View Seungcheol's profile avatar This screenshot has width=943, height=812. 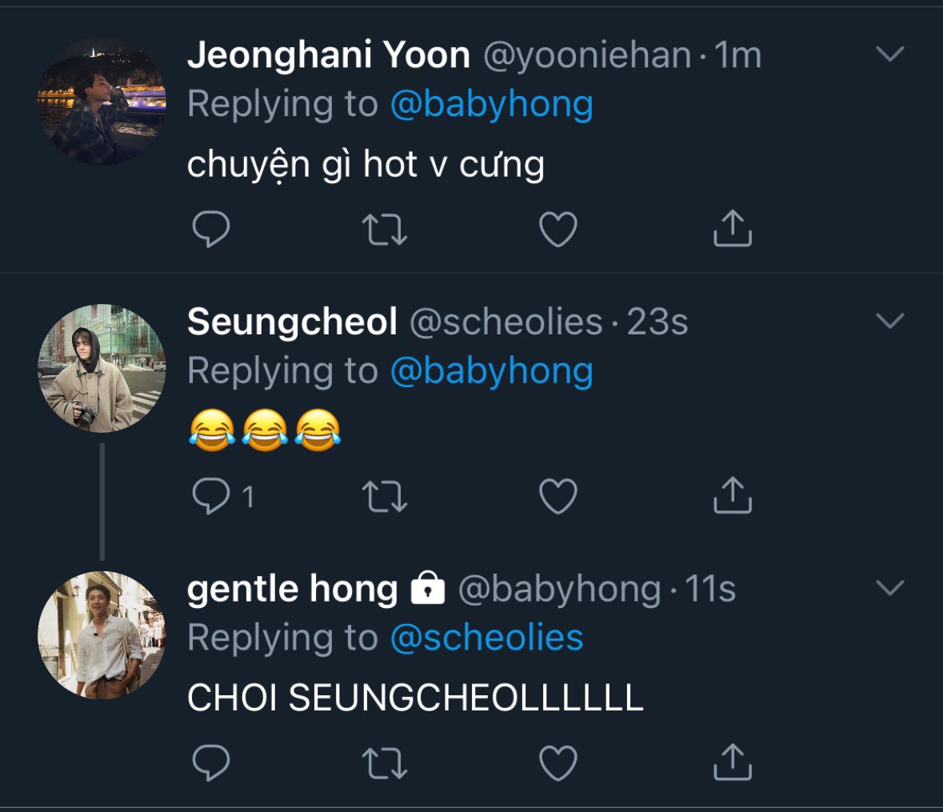[x=102, y=368]
